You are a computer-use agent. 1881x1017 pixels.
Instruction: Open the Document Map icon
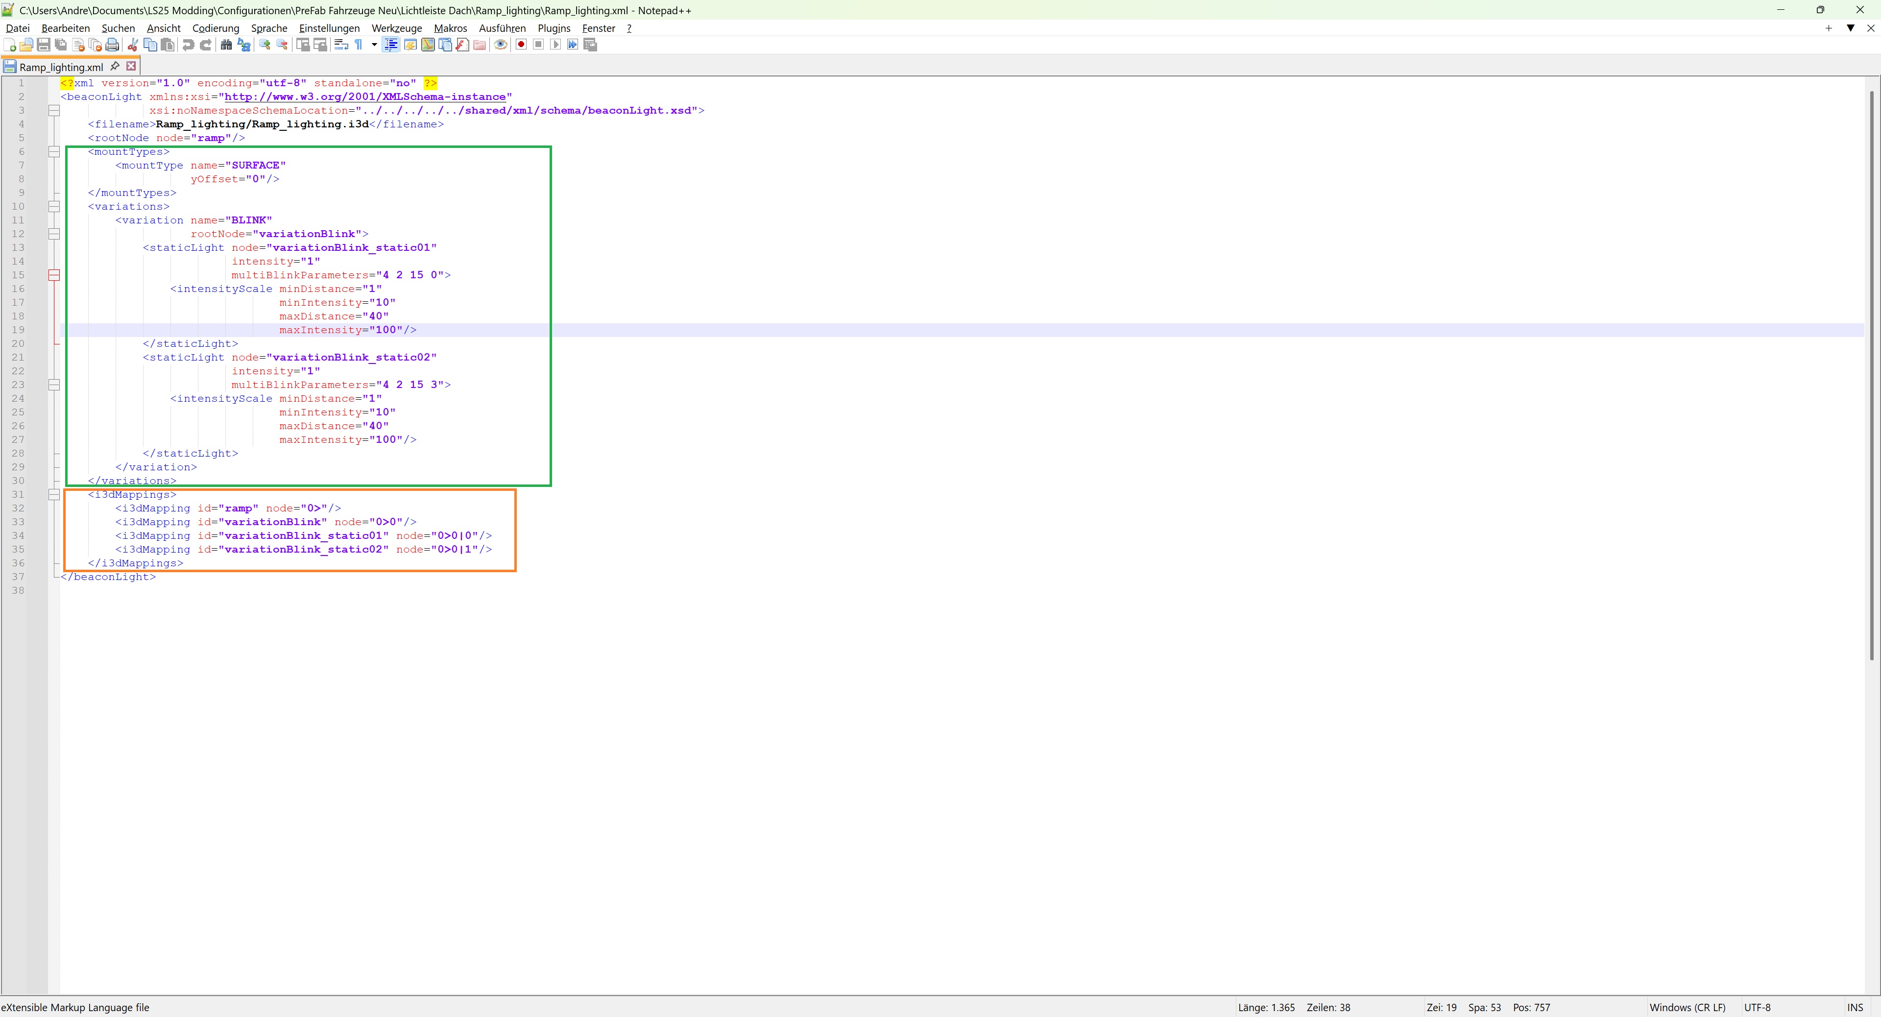[428, 45]
